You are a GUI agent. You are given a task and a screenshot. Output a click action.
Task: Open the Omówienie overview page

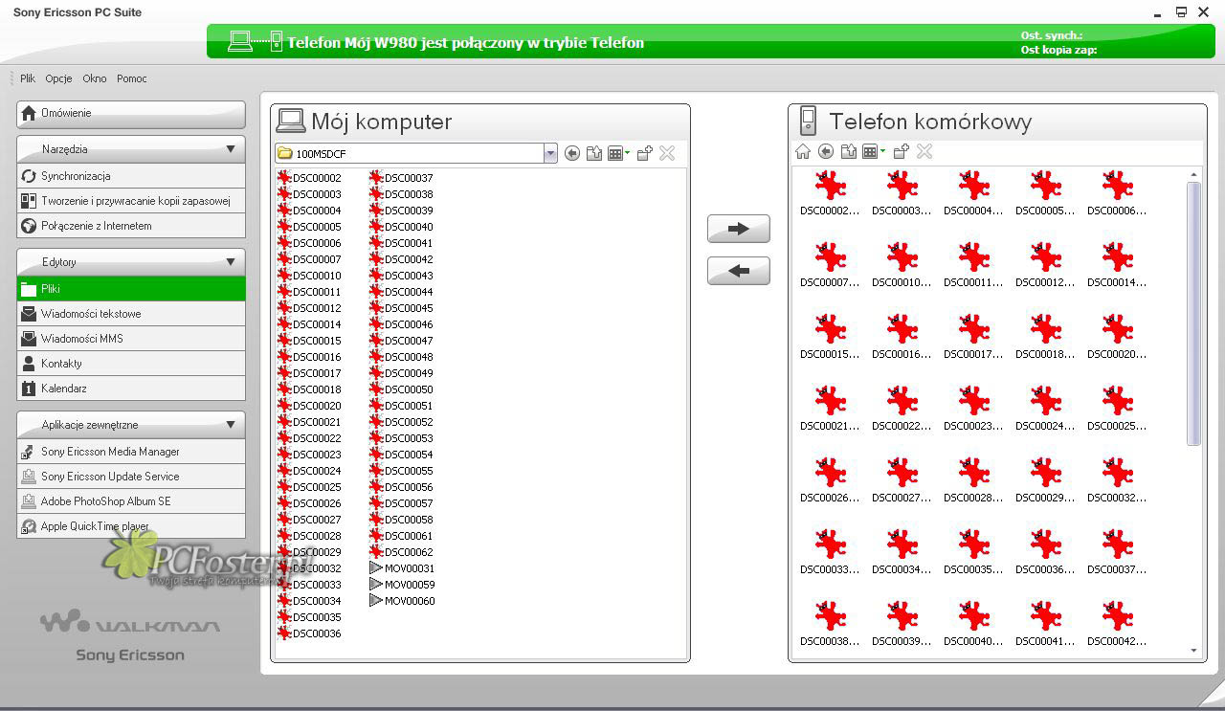click(131, 114)
